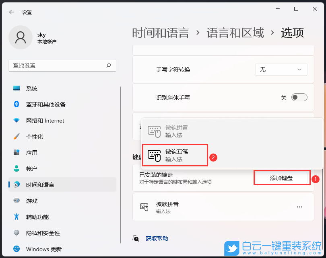Toggle 识别斜体手写 off switch
Screen dimensions: 326x258
(299, 97)
